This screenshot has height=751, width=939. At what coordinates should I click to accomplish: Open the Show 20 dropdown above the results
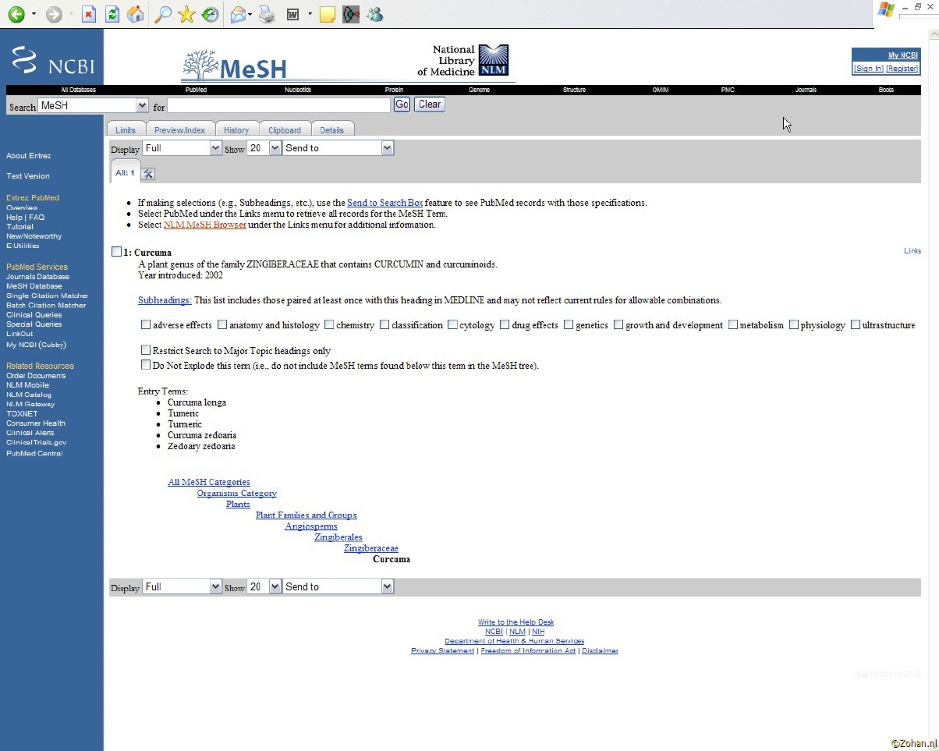264,148
